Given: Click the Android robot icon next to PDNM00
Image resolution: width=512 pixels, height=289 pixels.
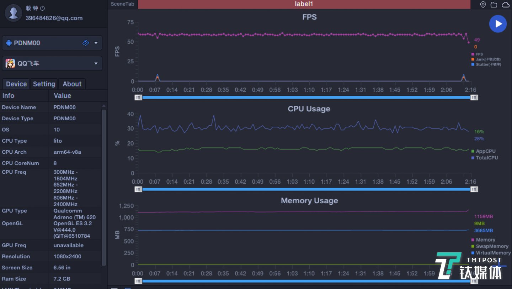Looking at the screenshot, I should (x=9, y=43).
